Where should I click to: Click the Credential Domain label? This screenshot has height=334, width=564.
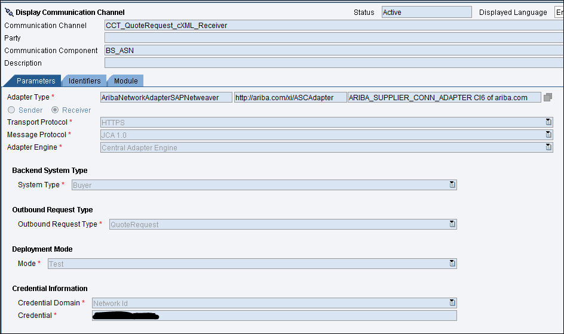[x=49, y=303]
